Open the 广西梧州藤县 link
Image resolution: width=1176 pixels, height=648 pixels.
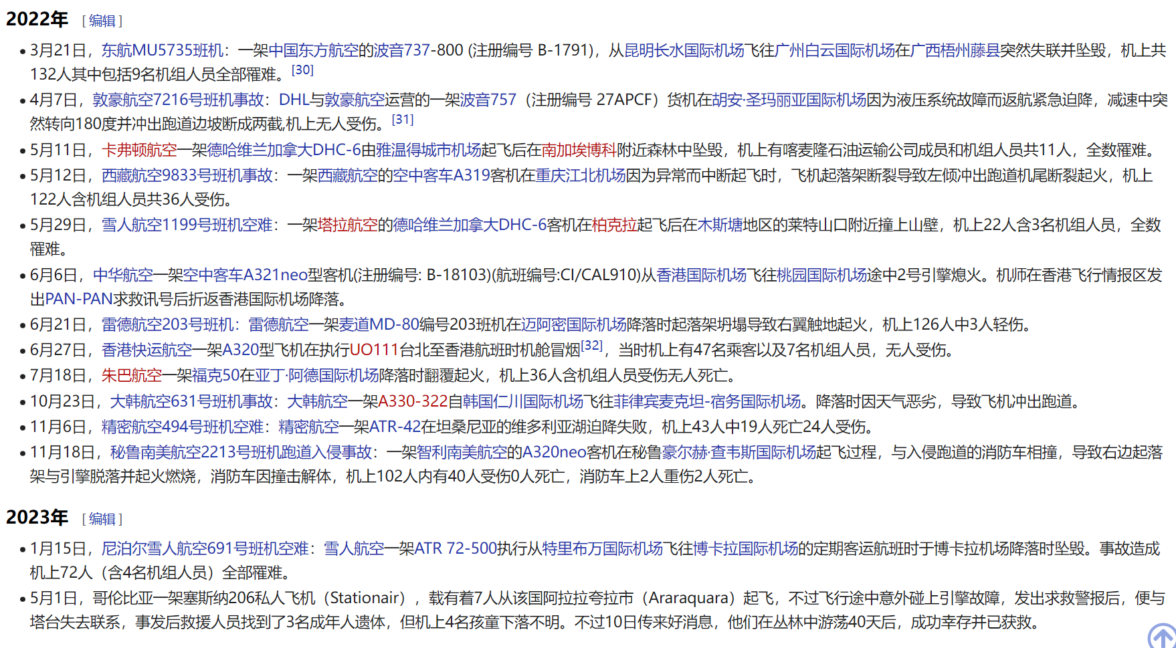pyautogui.click(x=955, y=50)
